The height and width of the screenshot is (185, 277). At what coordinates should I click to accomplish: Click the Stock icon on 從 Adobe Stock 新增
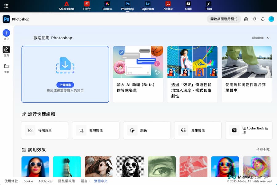pyautogui.click(x=234, y=130)
